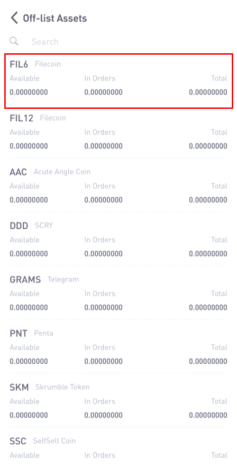Screen dimensions: 237x466
Task: Open the SSC SelfSell Coin asset
Action: tap(118, 448)
